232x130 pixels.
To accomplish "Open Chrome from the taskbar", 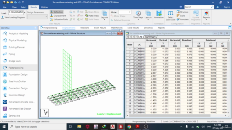I will pos(129,127).
